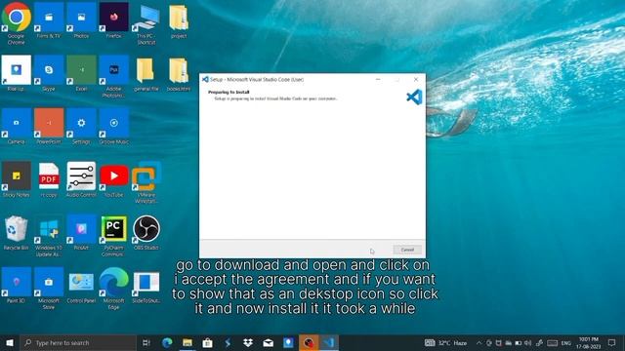This screenshot has height=351, width=625.
Task: Open Microsoft Store from the taskbar
Action: click(208, 342)
